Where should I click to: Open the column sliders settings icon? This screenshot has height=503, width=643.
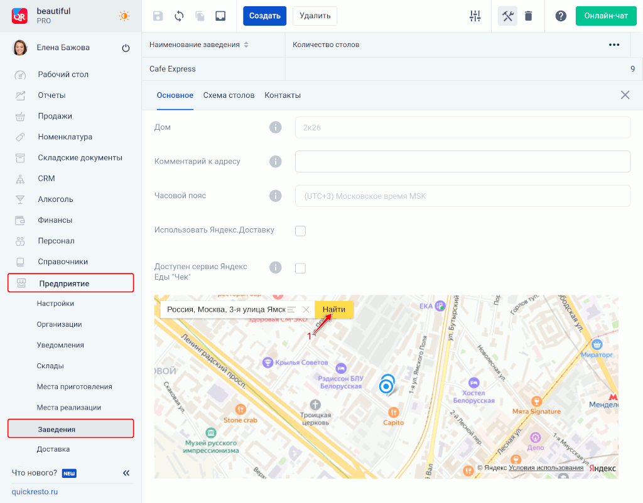point(475,16)
